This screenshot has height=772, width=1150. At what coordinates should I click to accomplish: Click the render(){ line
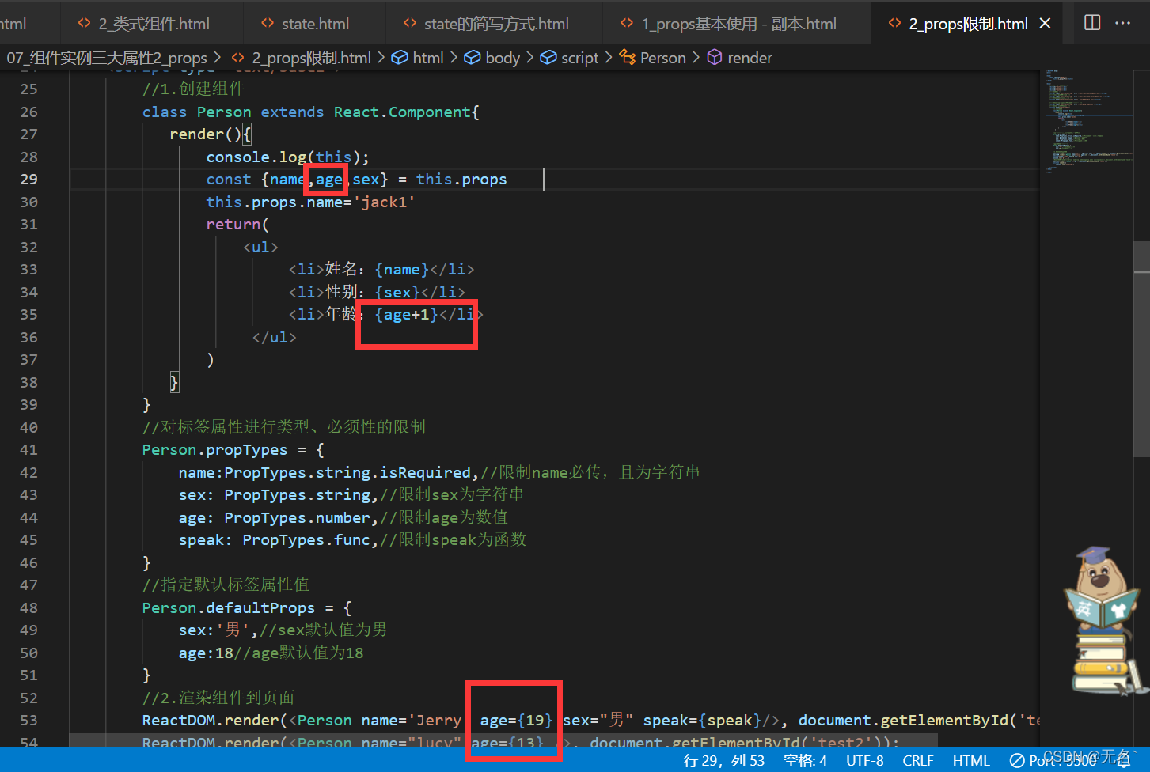point(211,134)
